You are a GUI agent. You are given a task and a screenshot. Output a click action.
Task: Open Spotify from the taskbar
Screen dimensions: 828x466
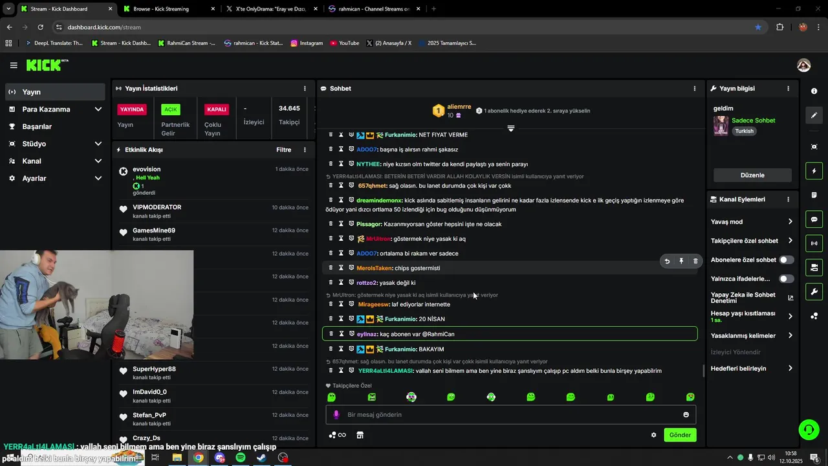click(x=241, y=458)
